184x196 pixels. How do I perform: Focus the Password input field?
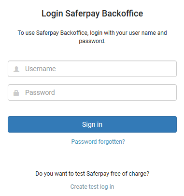tap(92, 92)
